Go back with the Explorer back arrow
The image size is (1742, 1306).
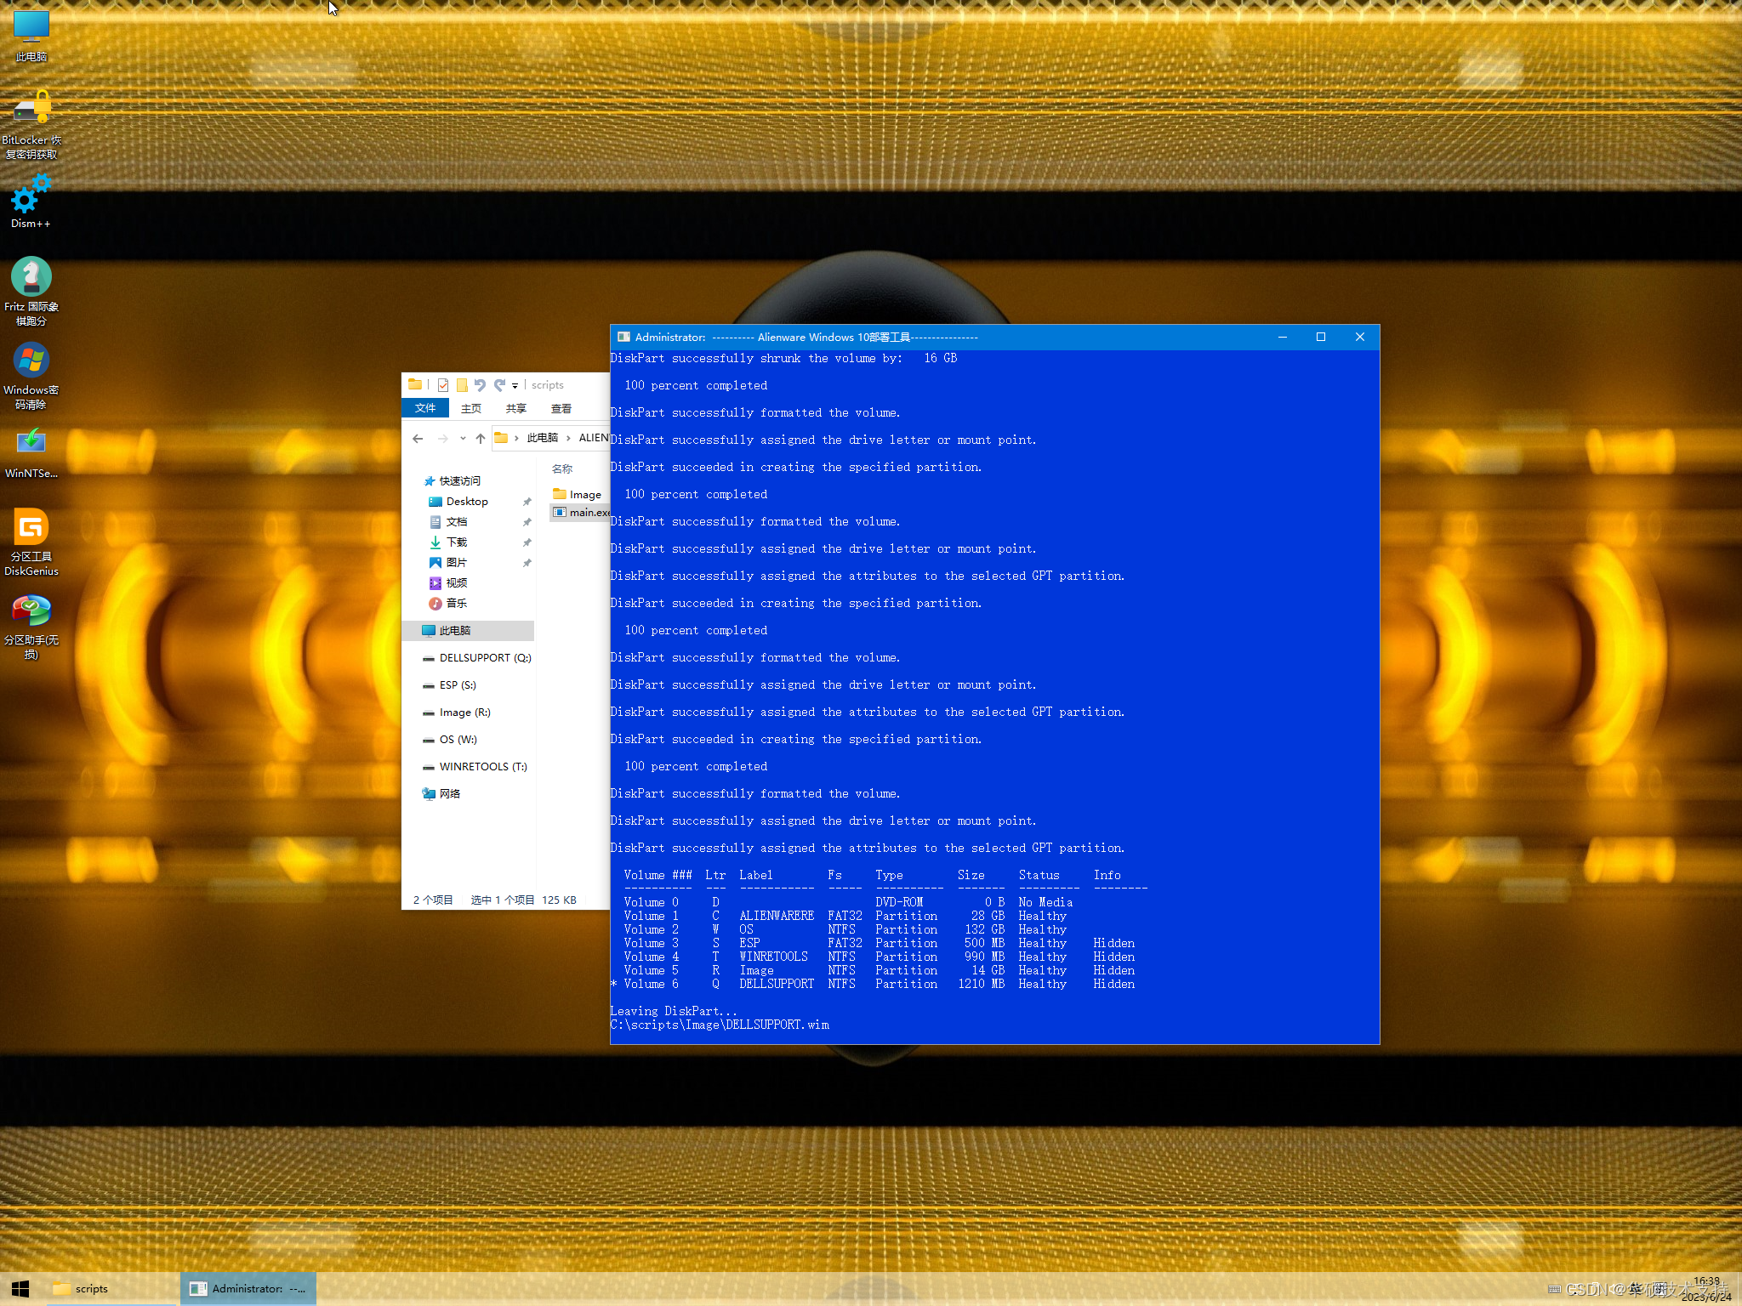click(418, 439)
